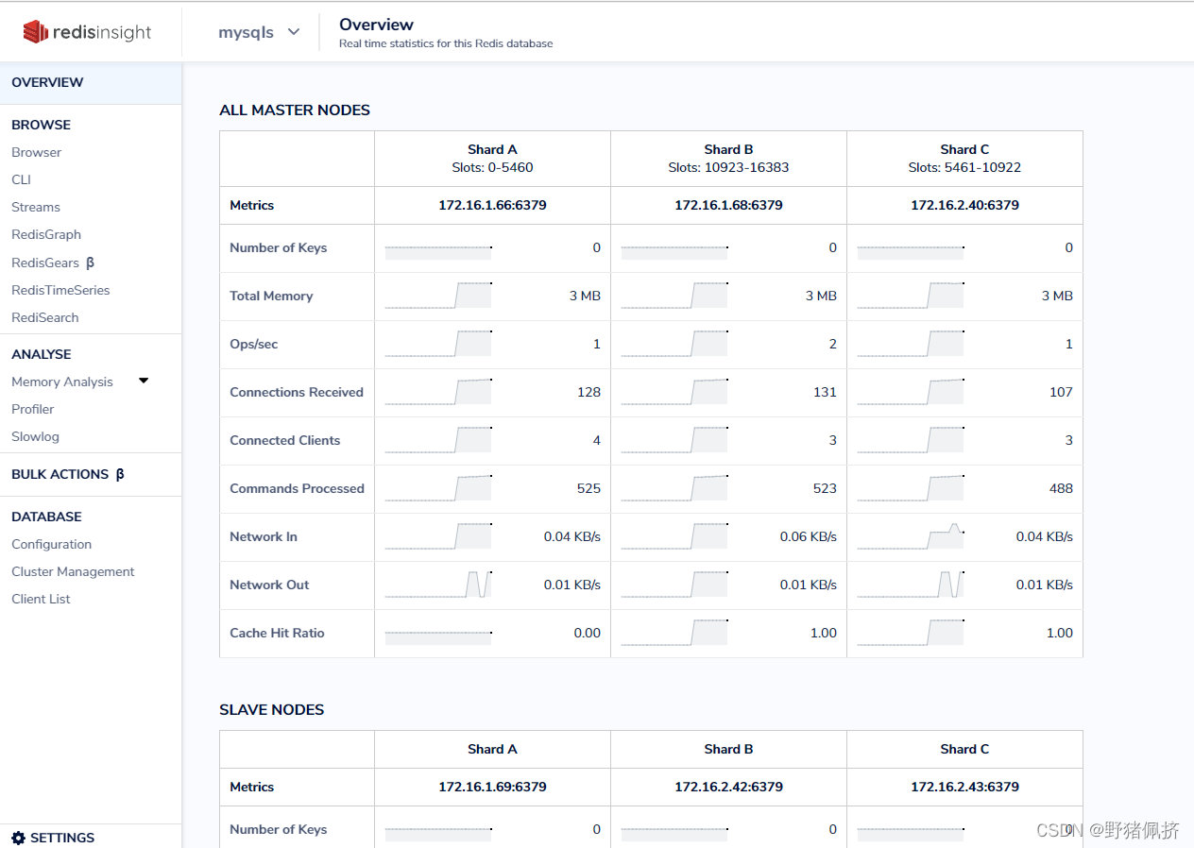Click Shard A Connections Received value 128
Screen dimensions: 1194x848
(588, 392)
